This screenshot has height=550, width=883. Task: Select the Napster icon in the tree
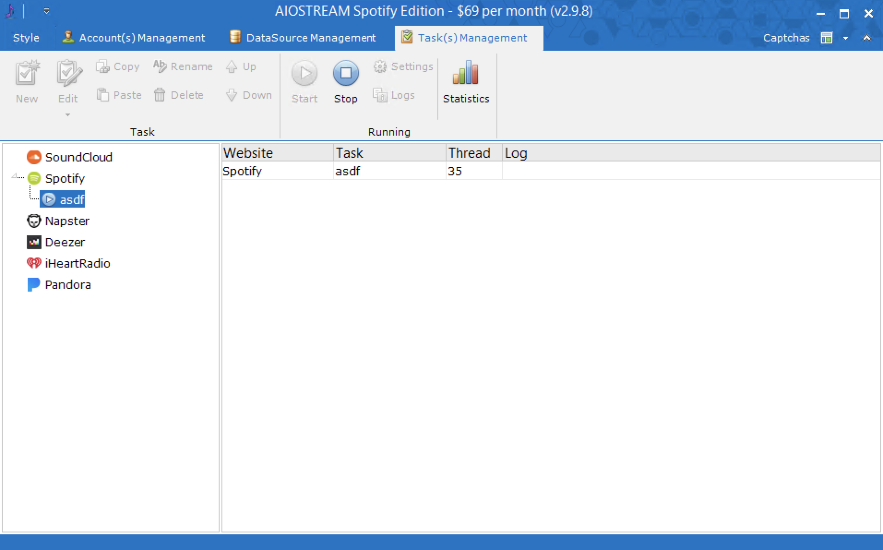[34, 221]
